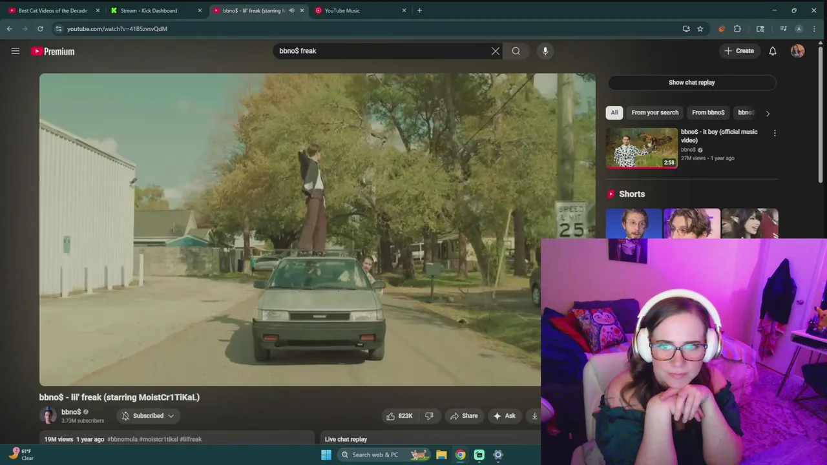This screenshot has height=465, width=827.
Task: Open the YouTube hamburger guide menu
Action: (x=16, y=51)
